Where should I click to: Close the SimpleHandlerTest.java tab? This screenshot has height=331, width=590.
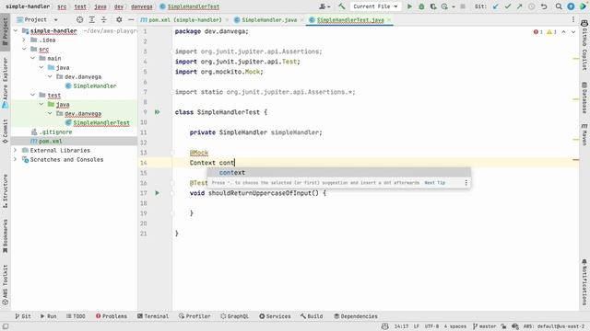coord(389,20)
